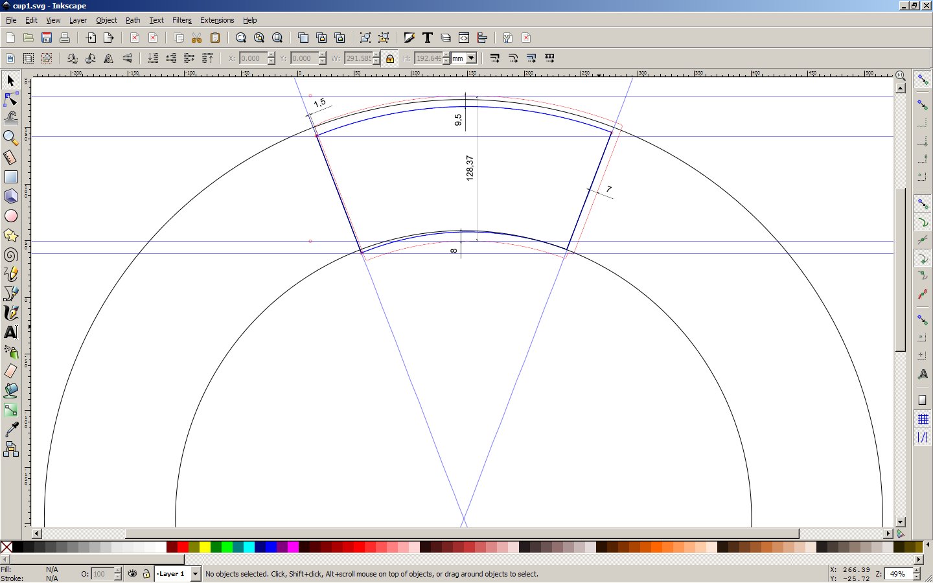This screenshot has height=583, width=933.
Task: Pick the Star and polygon tool
Action: pos(10,235)
